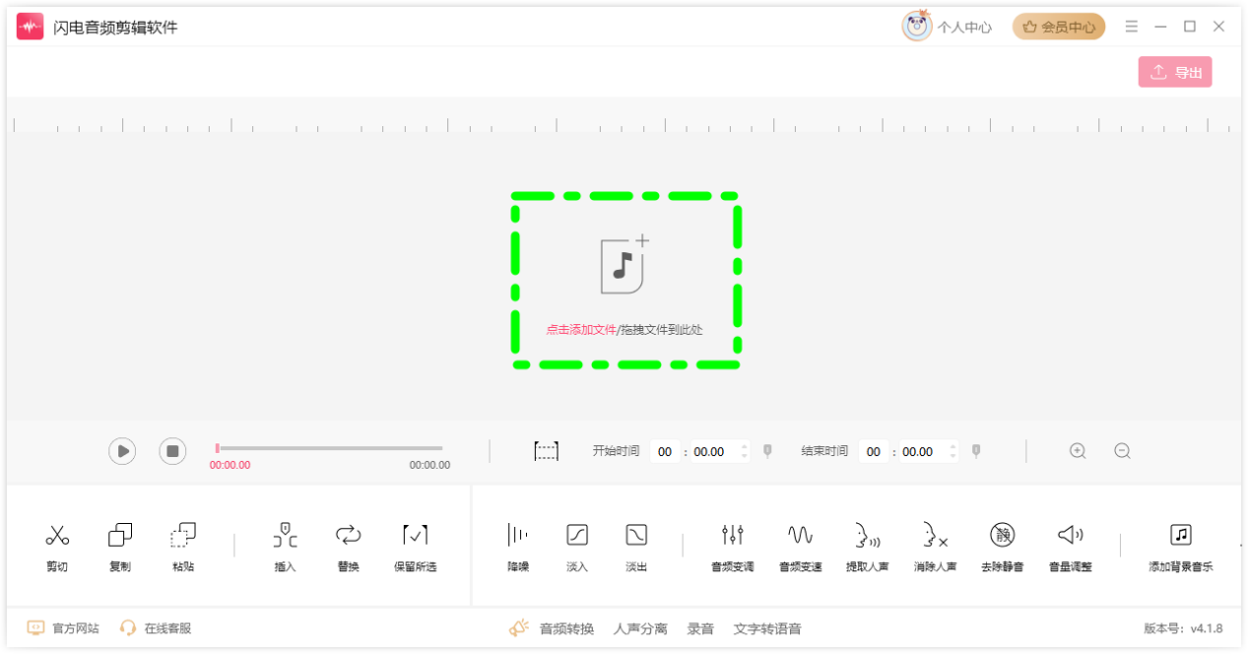Click the stop playback button
The width and height of the screenshot is (1248, 654).
(172, 451)
